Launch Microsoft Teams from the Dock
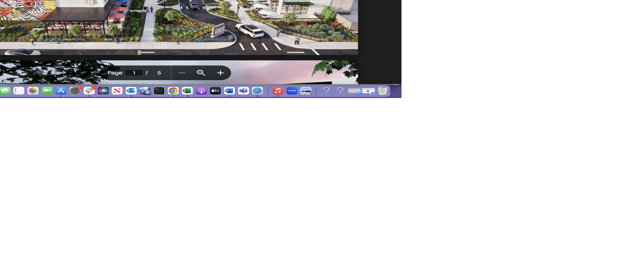The width and height of the screenshot is (620, 280). pos(243,90)
